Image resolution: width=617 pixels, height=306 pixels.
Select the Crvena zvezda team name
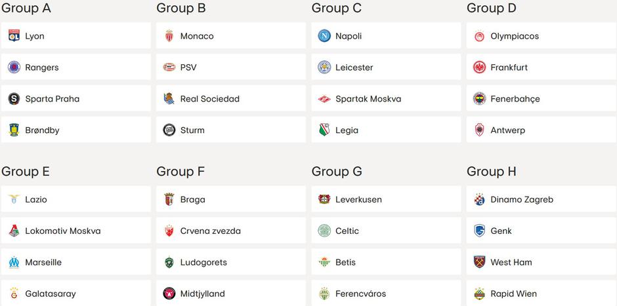(x=210, y=231)
